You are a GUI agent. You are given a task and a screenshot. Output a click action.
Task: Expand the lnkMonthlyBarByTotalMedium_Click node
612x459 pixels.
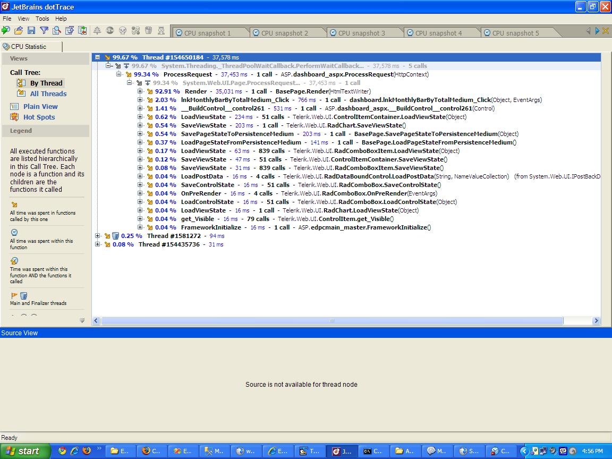(x=140, y=100)
